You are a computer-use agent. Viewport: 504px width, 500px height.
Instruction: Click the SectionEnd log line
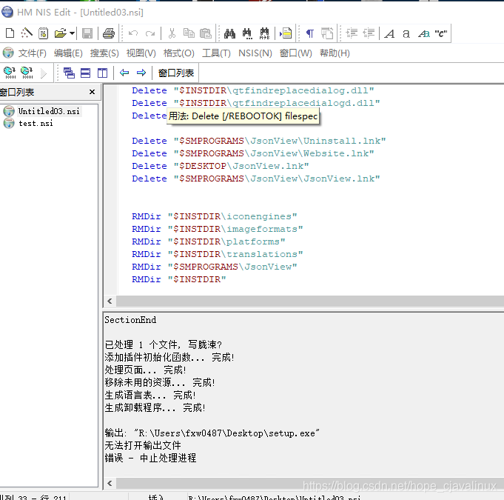click(x=130, y=320)
